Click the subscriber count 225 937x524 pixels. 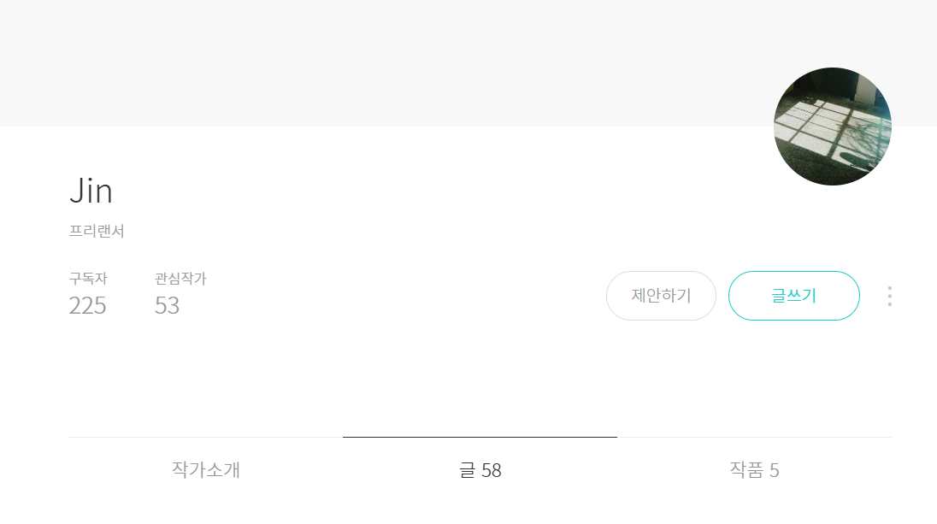tap(87, 306)
